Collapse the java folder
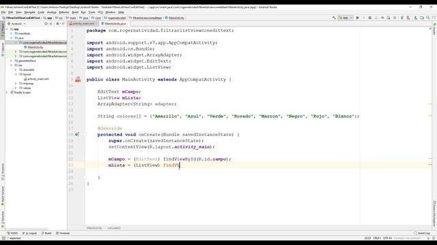Viewport: 437px width, 245px height. click(11, 38)
